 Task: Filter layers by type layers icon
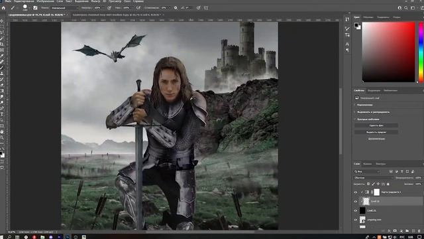tap(402, 171)
